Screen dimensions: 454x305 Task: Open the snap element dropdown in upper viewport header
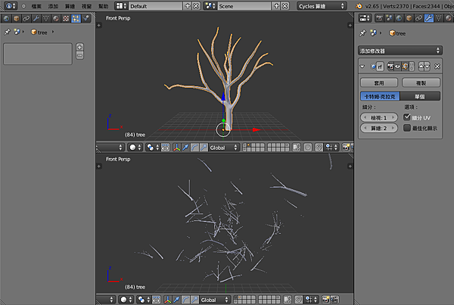coord(331,148)
